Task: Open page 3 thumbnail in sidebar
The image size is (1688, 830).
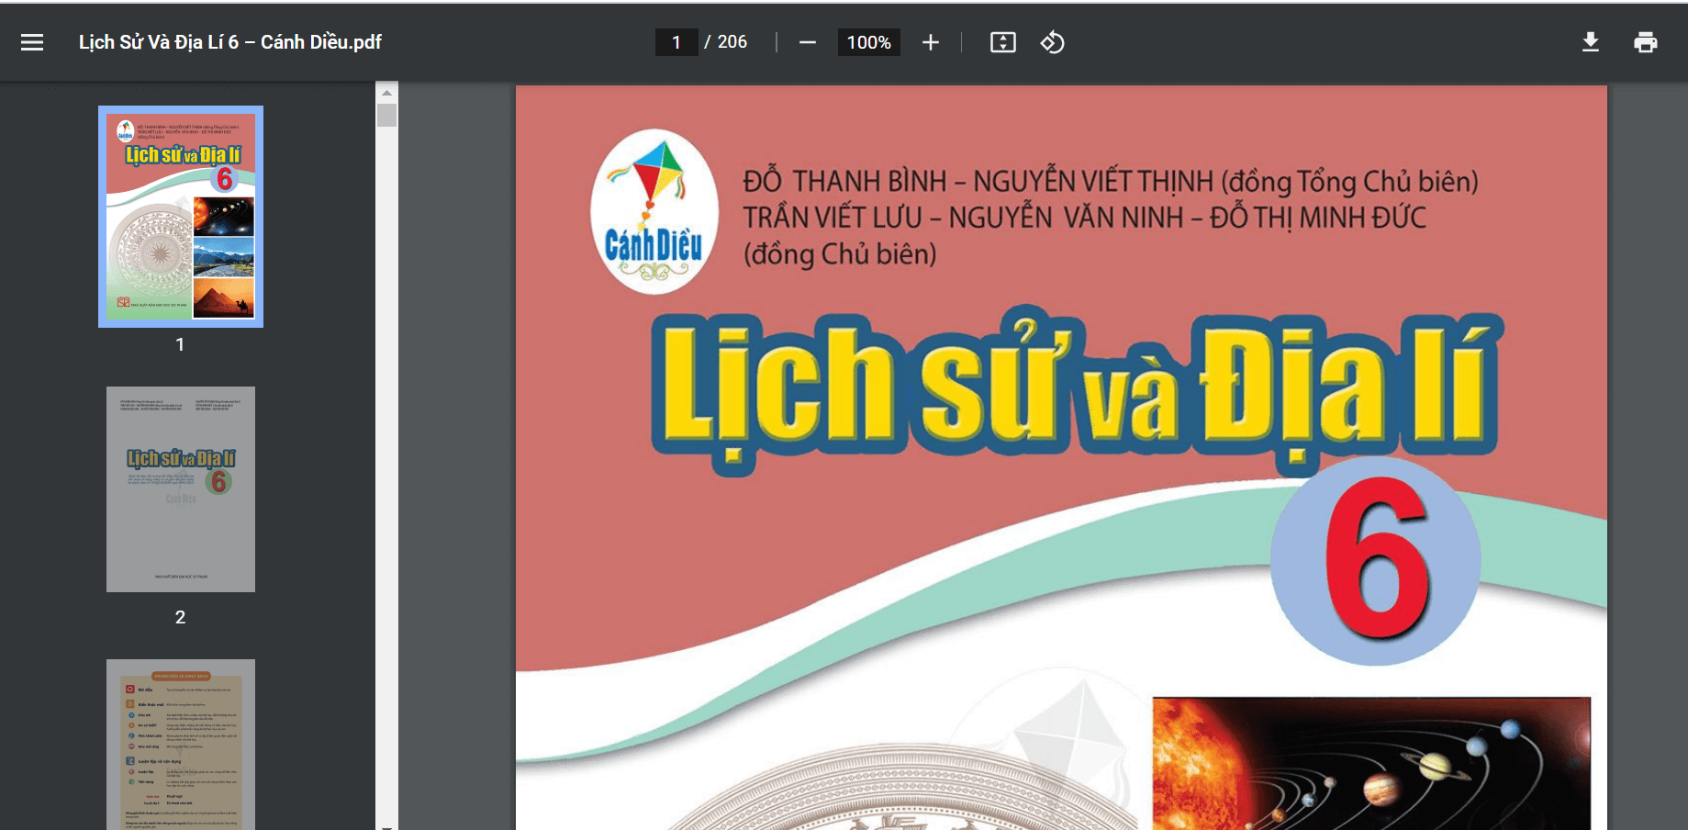Action: (181, 745)
